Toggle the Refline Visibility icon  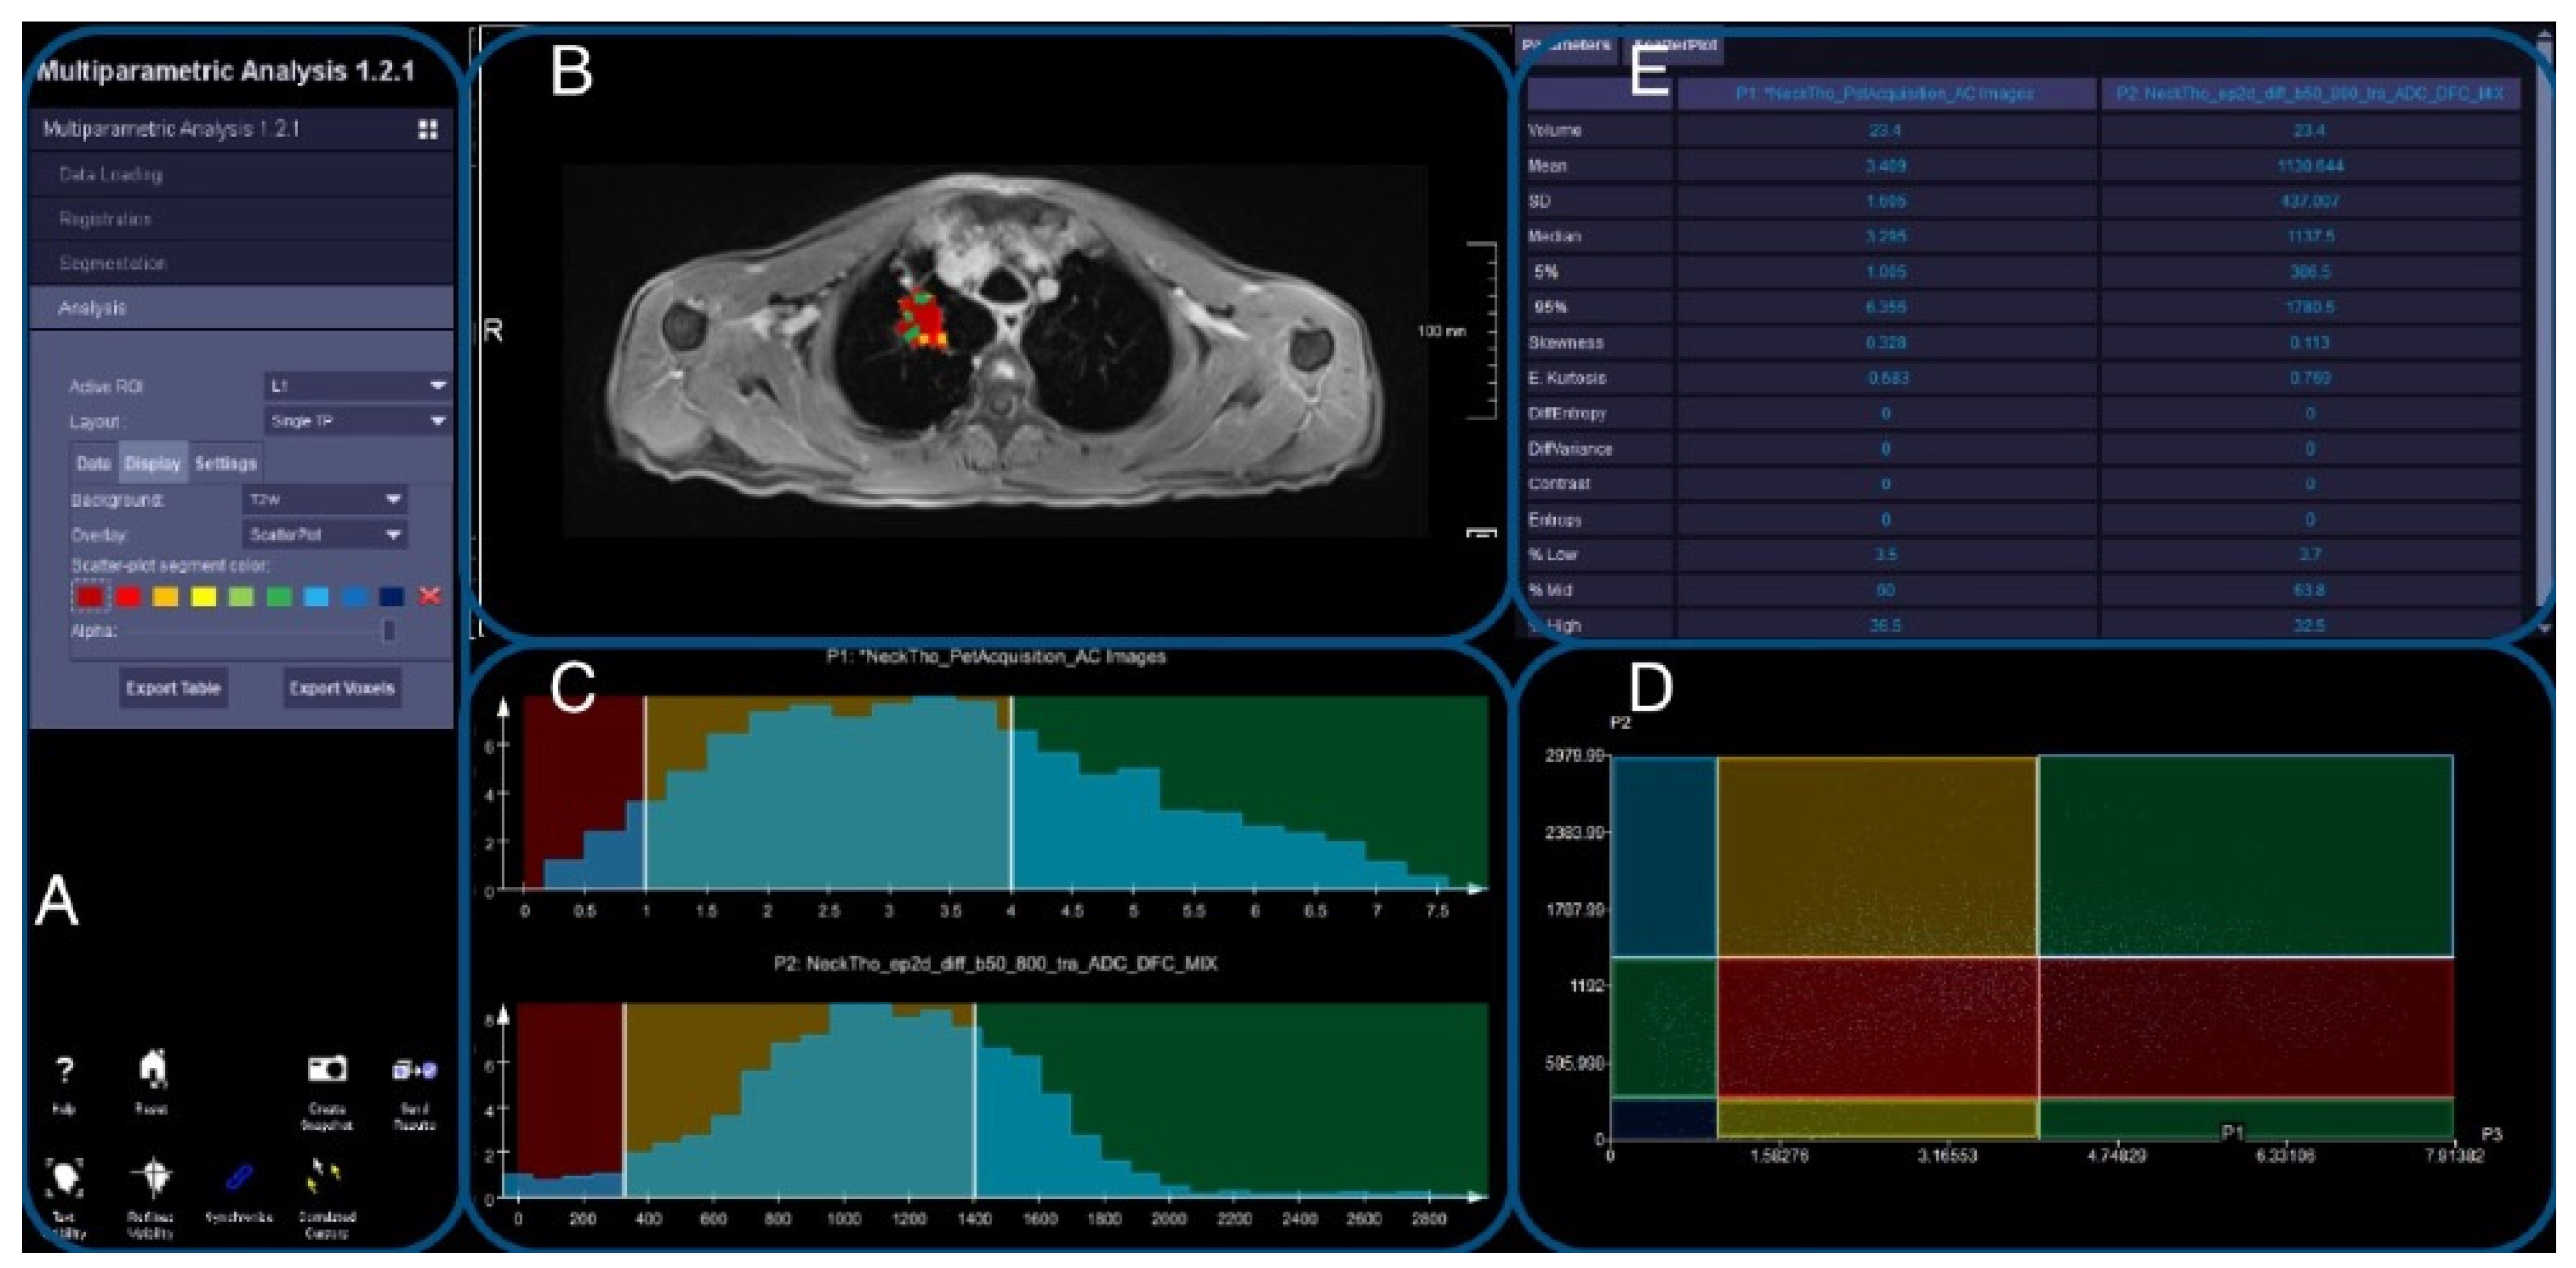pyautogui.click(x=152, y=1178)
